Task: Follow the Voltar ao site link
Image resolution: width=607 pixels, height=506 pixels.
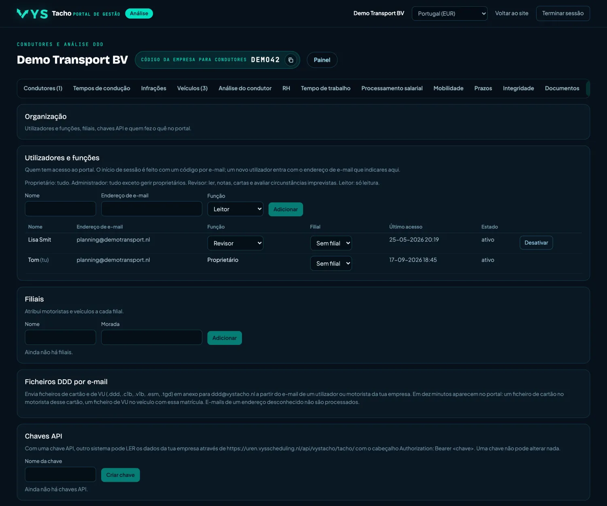Action: (511, 13)
